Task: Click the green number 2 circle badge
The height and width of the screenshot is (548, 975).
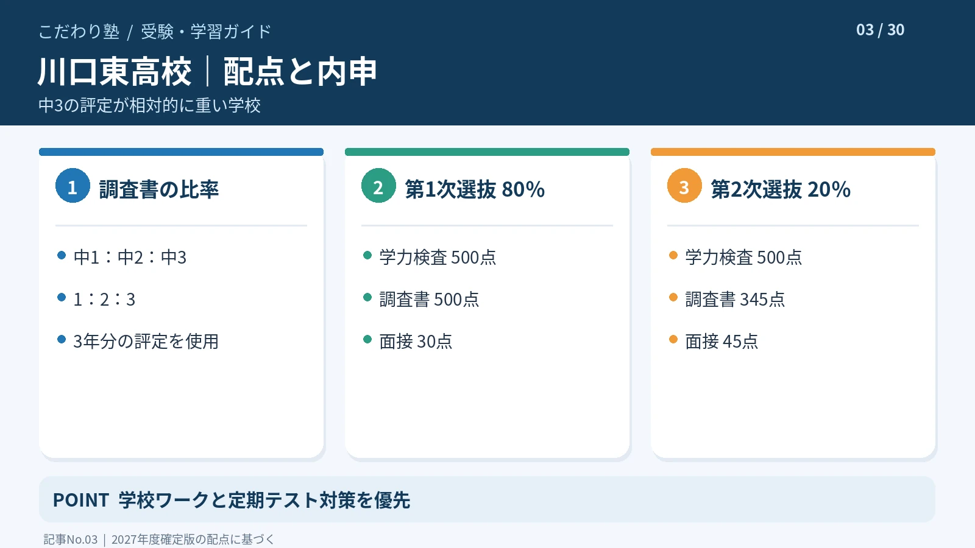Action: pyautogui.click(x=378, y=186)
